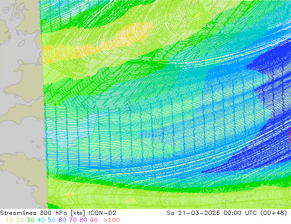Select the light-blue '50' legend value

click(x=51, y=220)
